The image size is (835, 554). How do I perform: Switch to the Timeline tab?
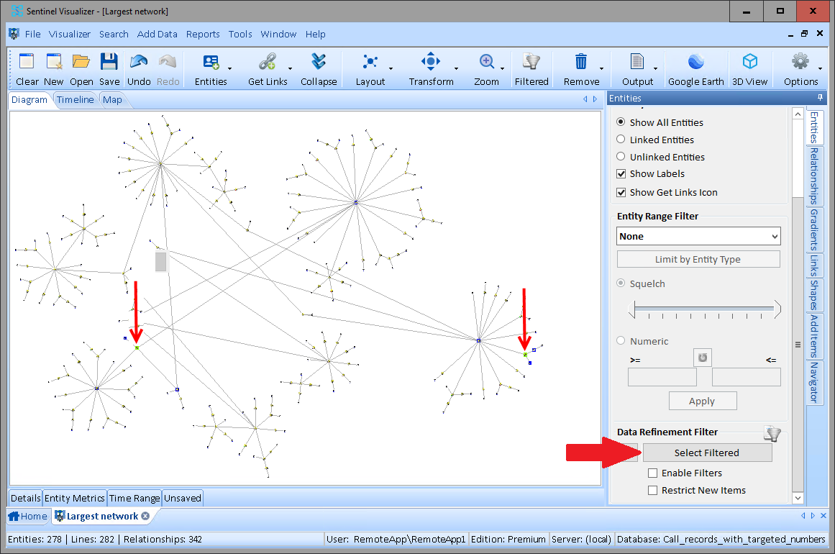click(76, 100)
